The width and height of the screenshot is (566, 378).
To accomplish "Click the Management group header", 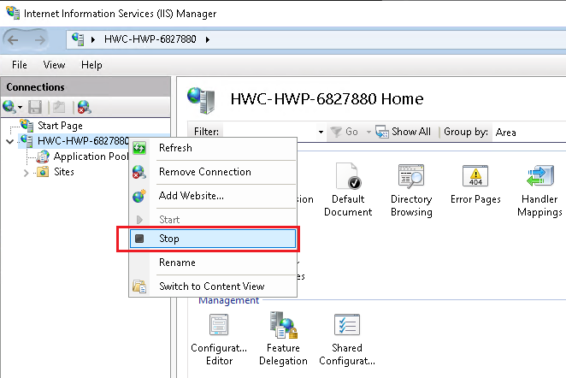I will pyautogui.click(x=228, y=300).
